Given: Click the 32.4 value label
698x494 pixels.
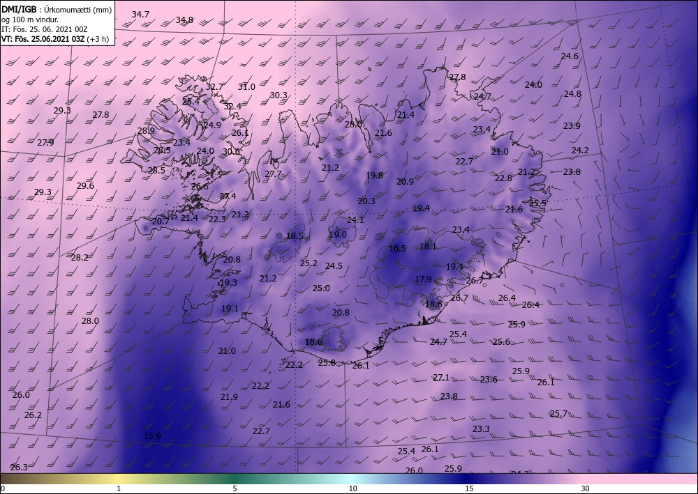Looking at the screenshot, I should coord(232,106).
